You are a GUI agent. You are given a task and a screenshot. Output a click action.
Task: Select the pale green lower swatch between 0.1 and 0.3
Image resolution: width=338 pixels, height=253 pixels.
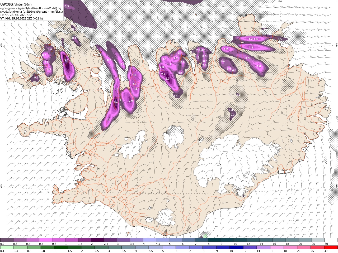tap(7, 247)
